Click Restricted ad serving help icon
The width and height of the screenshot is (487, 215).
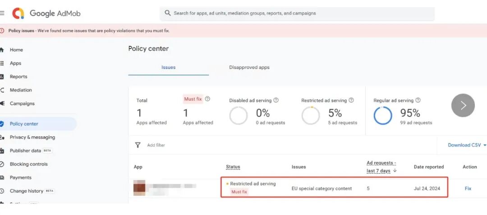[351, 100]
